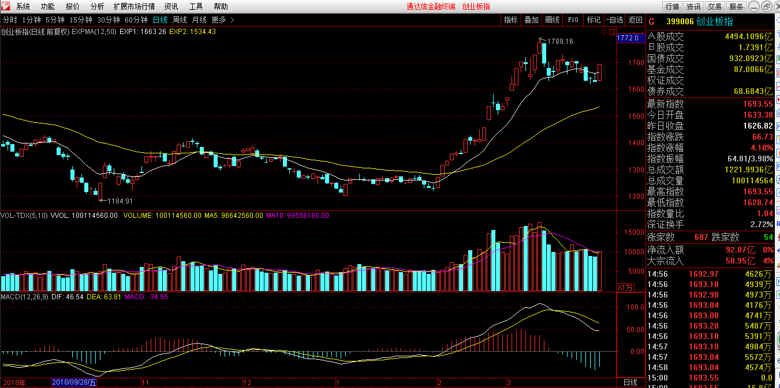Click the 日线 period label at bottom right
This screenshot has width=780, height=388.
tap(630, 382)
